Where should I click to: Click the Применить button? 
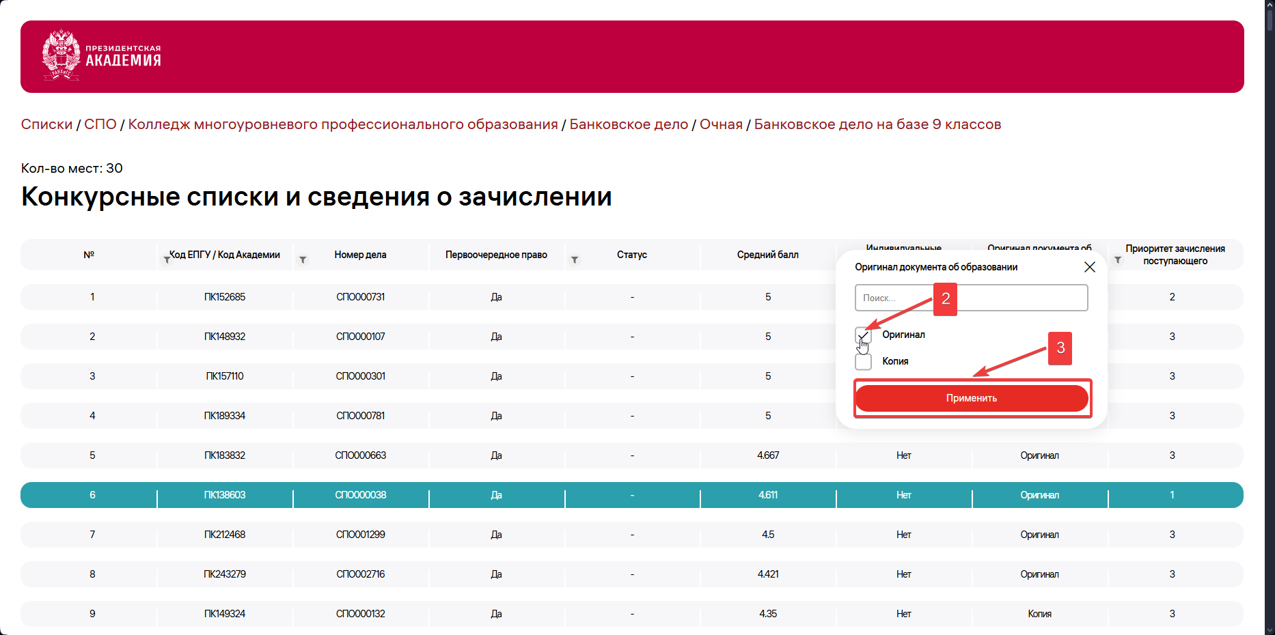point(971,398)
